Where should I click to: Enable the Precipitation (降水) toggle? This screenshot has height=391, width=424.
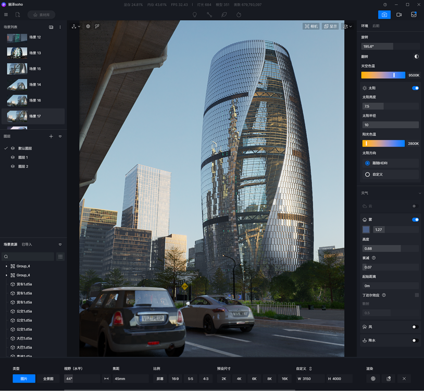(415, 340)
